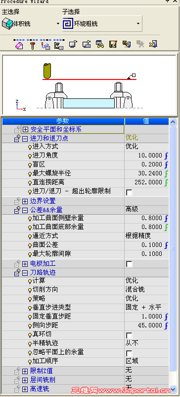Select the 计算 parameter row label
The width and height of the screenshot is (180, 397).
coord(39,281)
